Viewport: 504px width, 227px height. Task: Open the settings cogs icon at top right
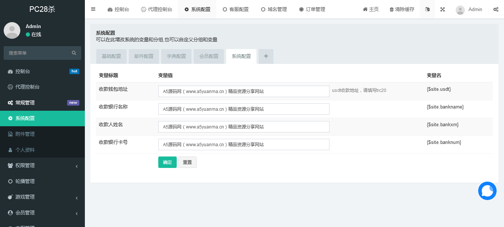496,10
